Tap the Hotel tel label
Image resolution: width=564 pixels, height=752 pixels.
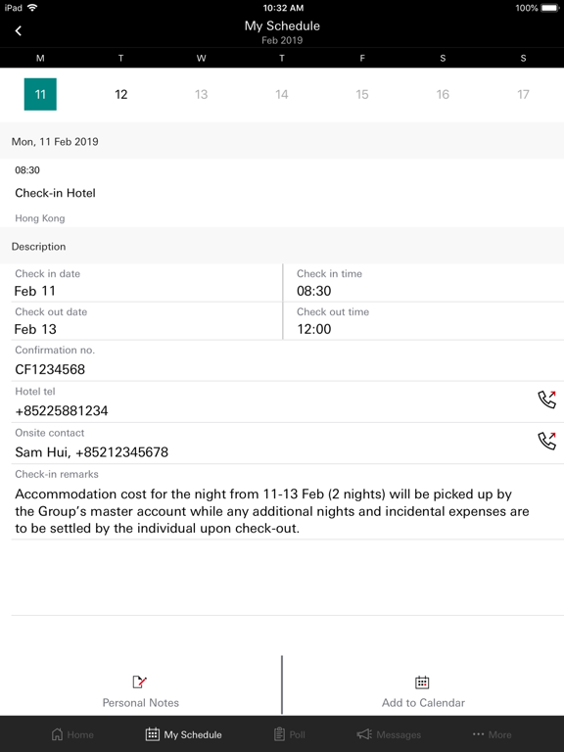(x=35, y=392)
